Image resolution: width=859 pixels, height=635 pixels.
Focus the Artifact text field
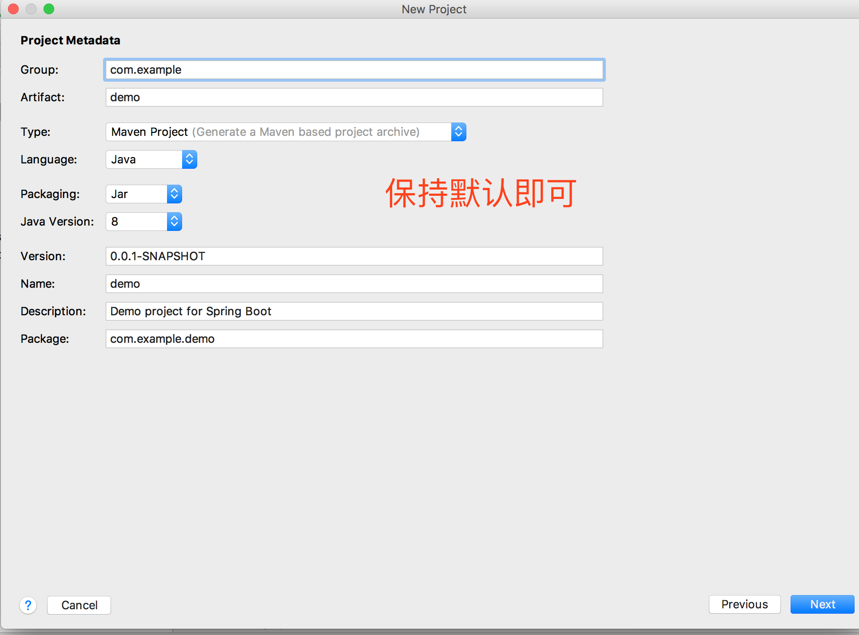(x=354, y=97)
